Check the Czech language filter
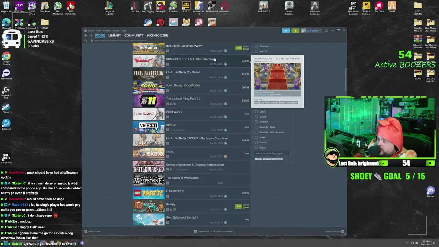The image size is (439, 247). [256, 111]
